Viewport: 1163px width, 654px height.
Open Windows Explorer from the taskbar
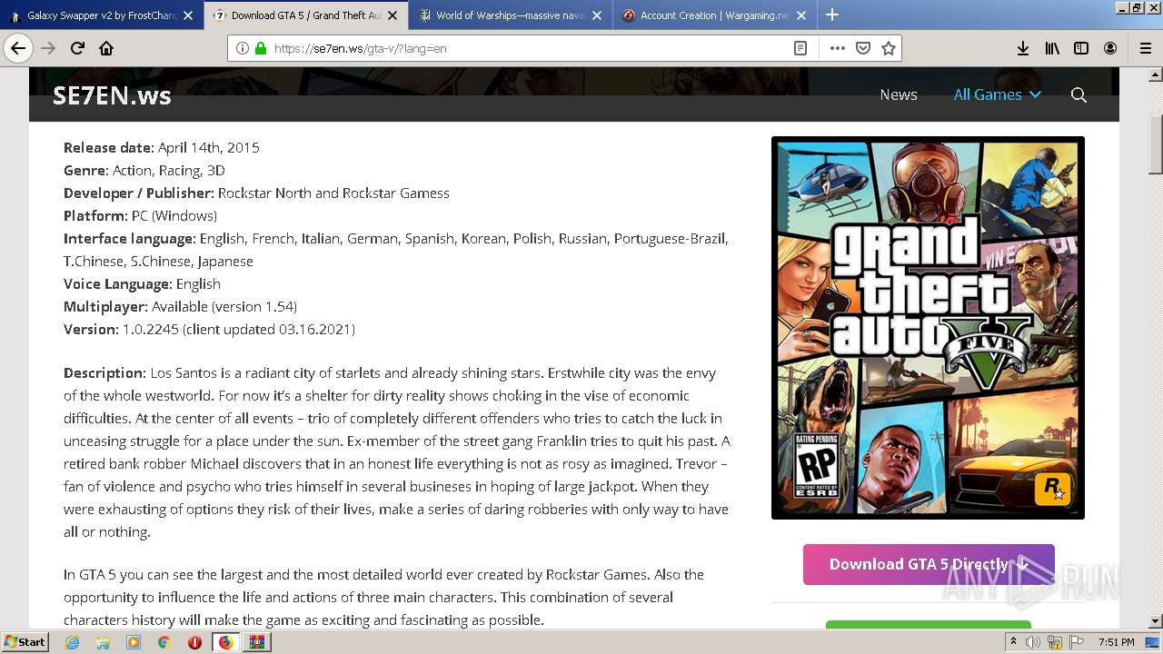tap(103, 642)
